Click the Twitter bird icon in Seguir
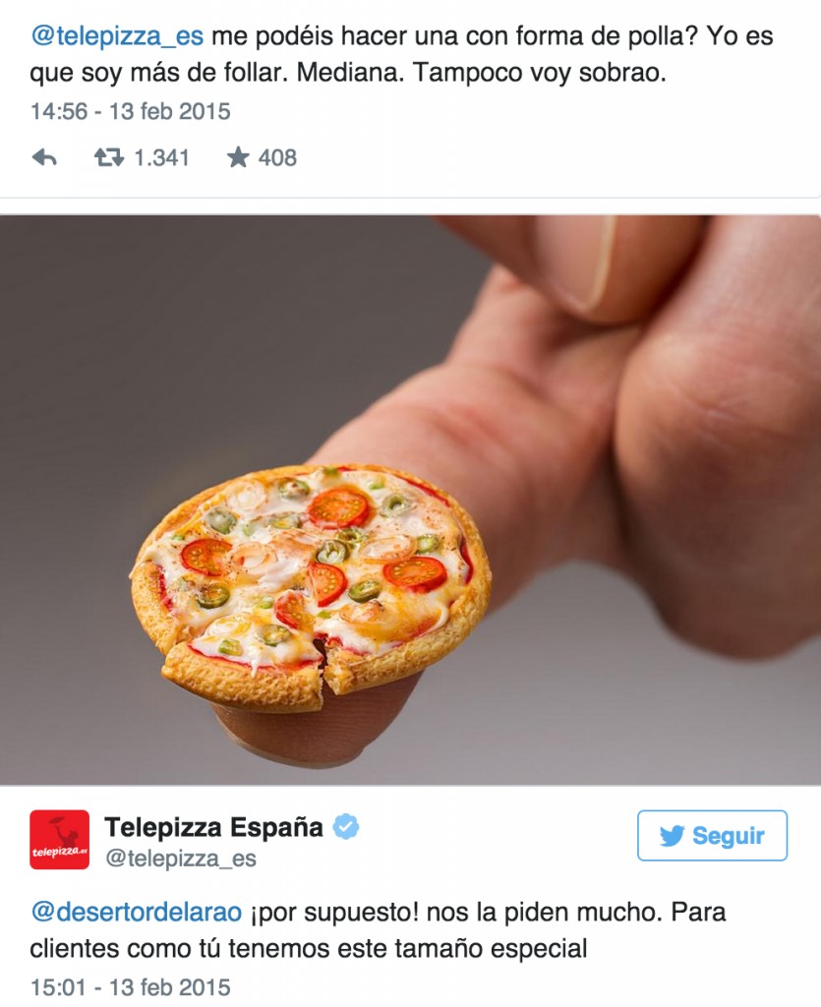 [x=673, y=836]
